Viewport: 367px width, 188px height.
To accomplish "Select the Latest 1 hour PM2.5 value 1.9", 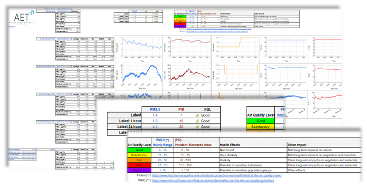I will (155, 121).
